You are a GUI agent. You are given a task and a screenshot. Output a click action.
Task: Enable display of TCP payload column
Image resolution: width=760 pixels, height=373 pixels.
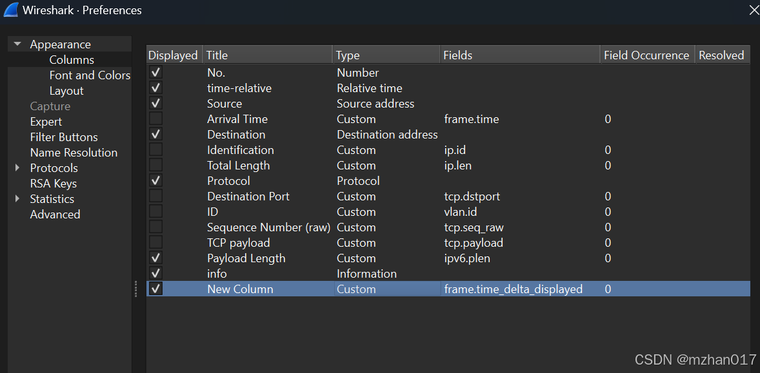coord(156,243)
